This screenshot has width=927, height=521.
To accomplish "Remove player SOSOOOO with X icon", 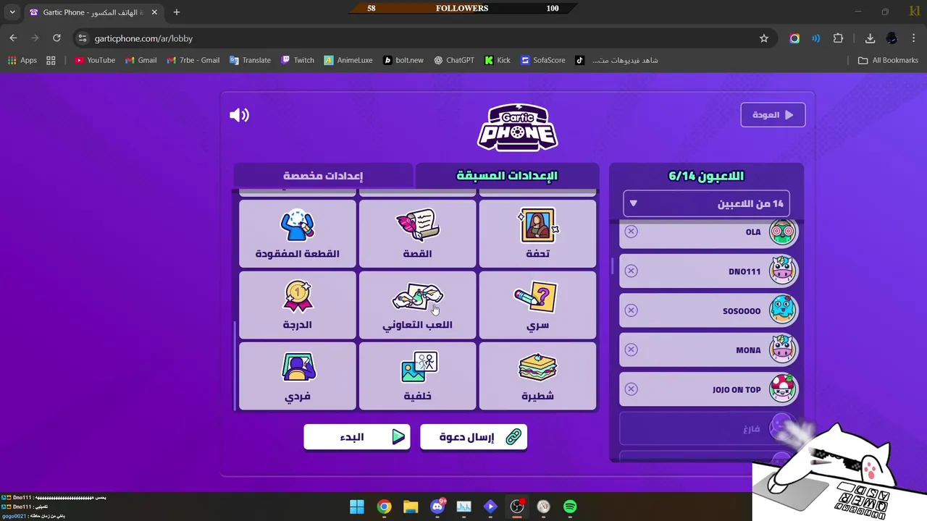I will [631, 310].
